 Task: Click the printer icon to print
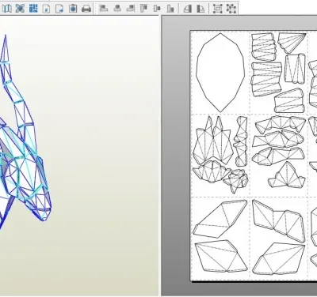86,9
